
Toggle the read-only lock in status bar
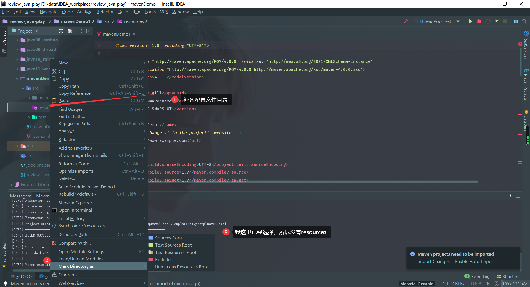pyautogui.click(x=488, y=284)
